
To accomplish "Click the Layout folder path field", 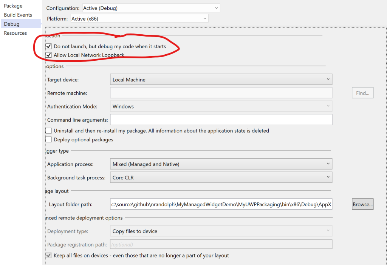I will [x=221, y=204].
